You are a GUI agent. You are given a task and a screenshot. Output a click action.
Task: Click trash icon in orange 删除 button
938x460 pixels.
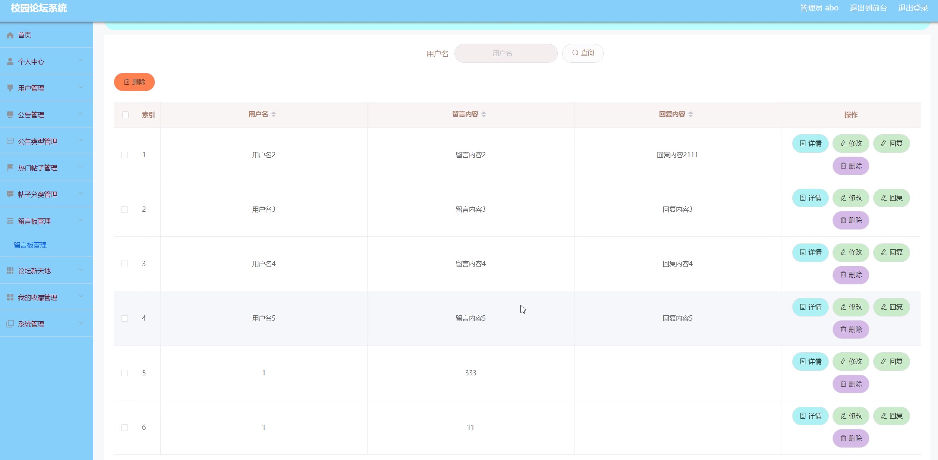[x=127, y=82]
